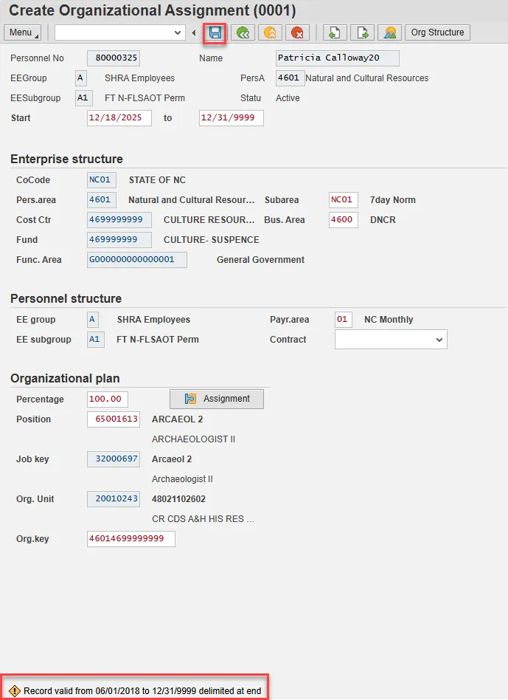Open the Menu button
This screenshot has height=700, width=508.
click(24, 32)
